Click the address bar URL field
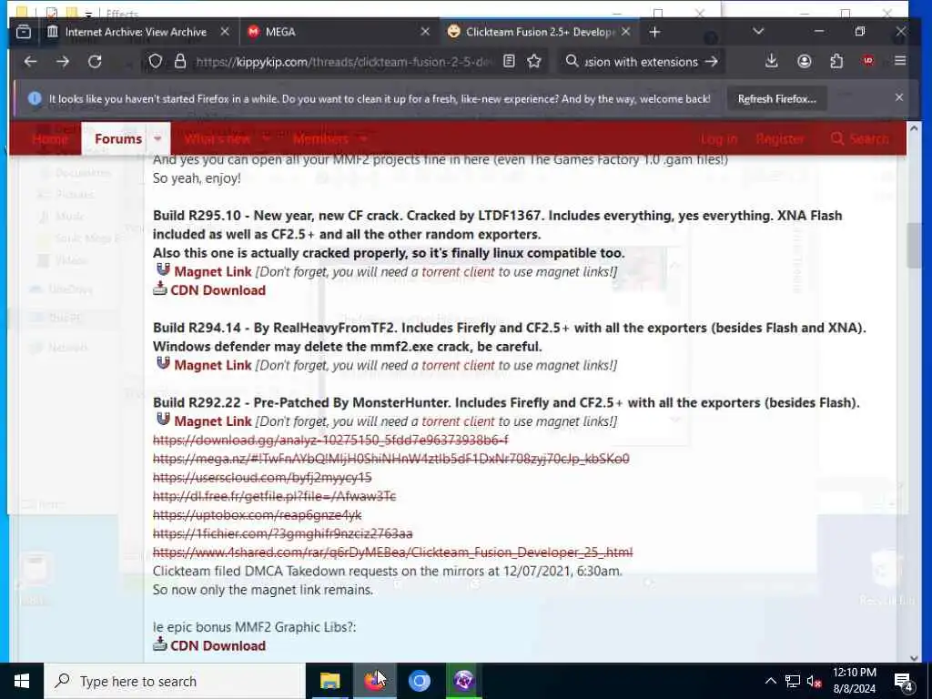This screenshot has height=699, width=932. (345, 61)
